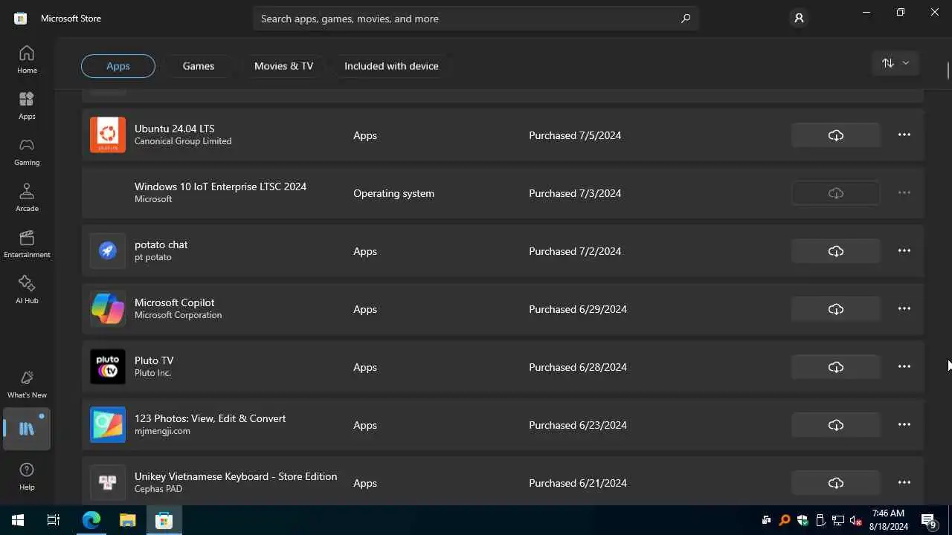
Task: Open 123 Photos: View, Edit & Convert title
Action: click(x=210, y=418)
